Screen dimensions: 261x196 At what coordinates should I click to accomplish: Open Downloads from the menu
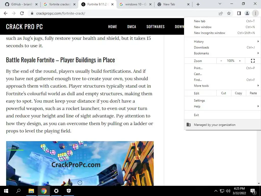tap(222, 47)
